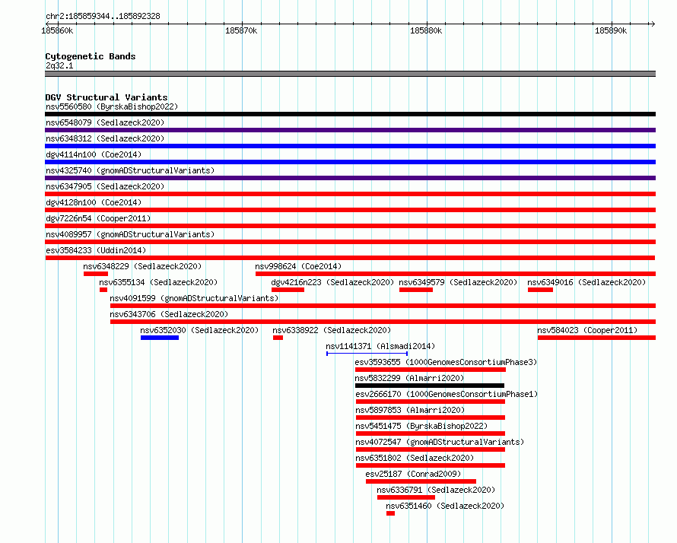Click the black nsv5832299 variant bar
The image size is (677, 543).
tap(430, 386)
